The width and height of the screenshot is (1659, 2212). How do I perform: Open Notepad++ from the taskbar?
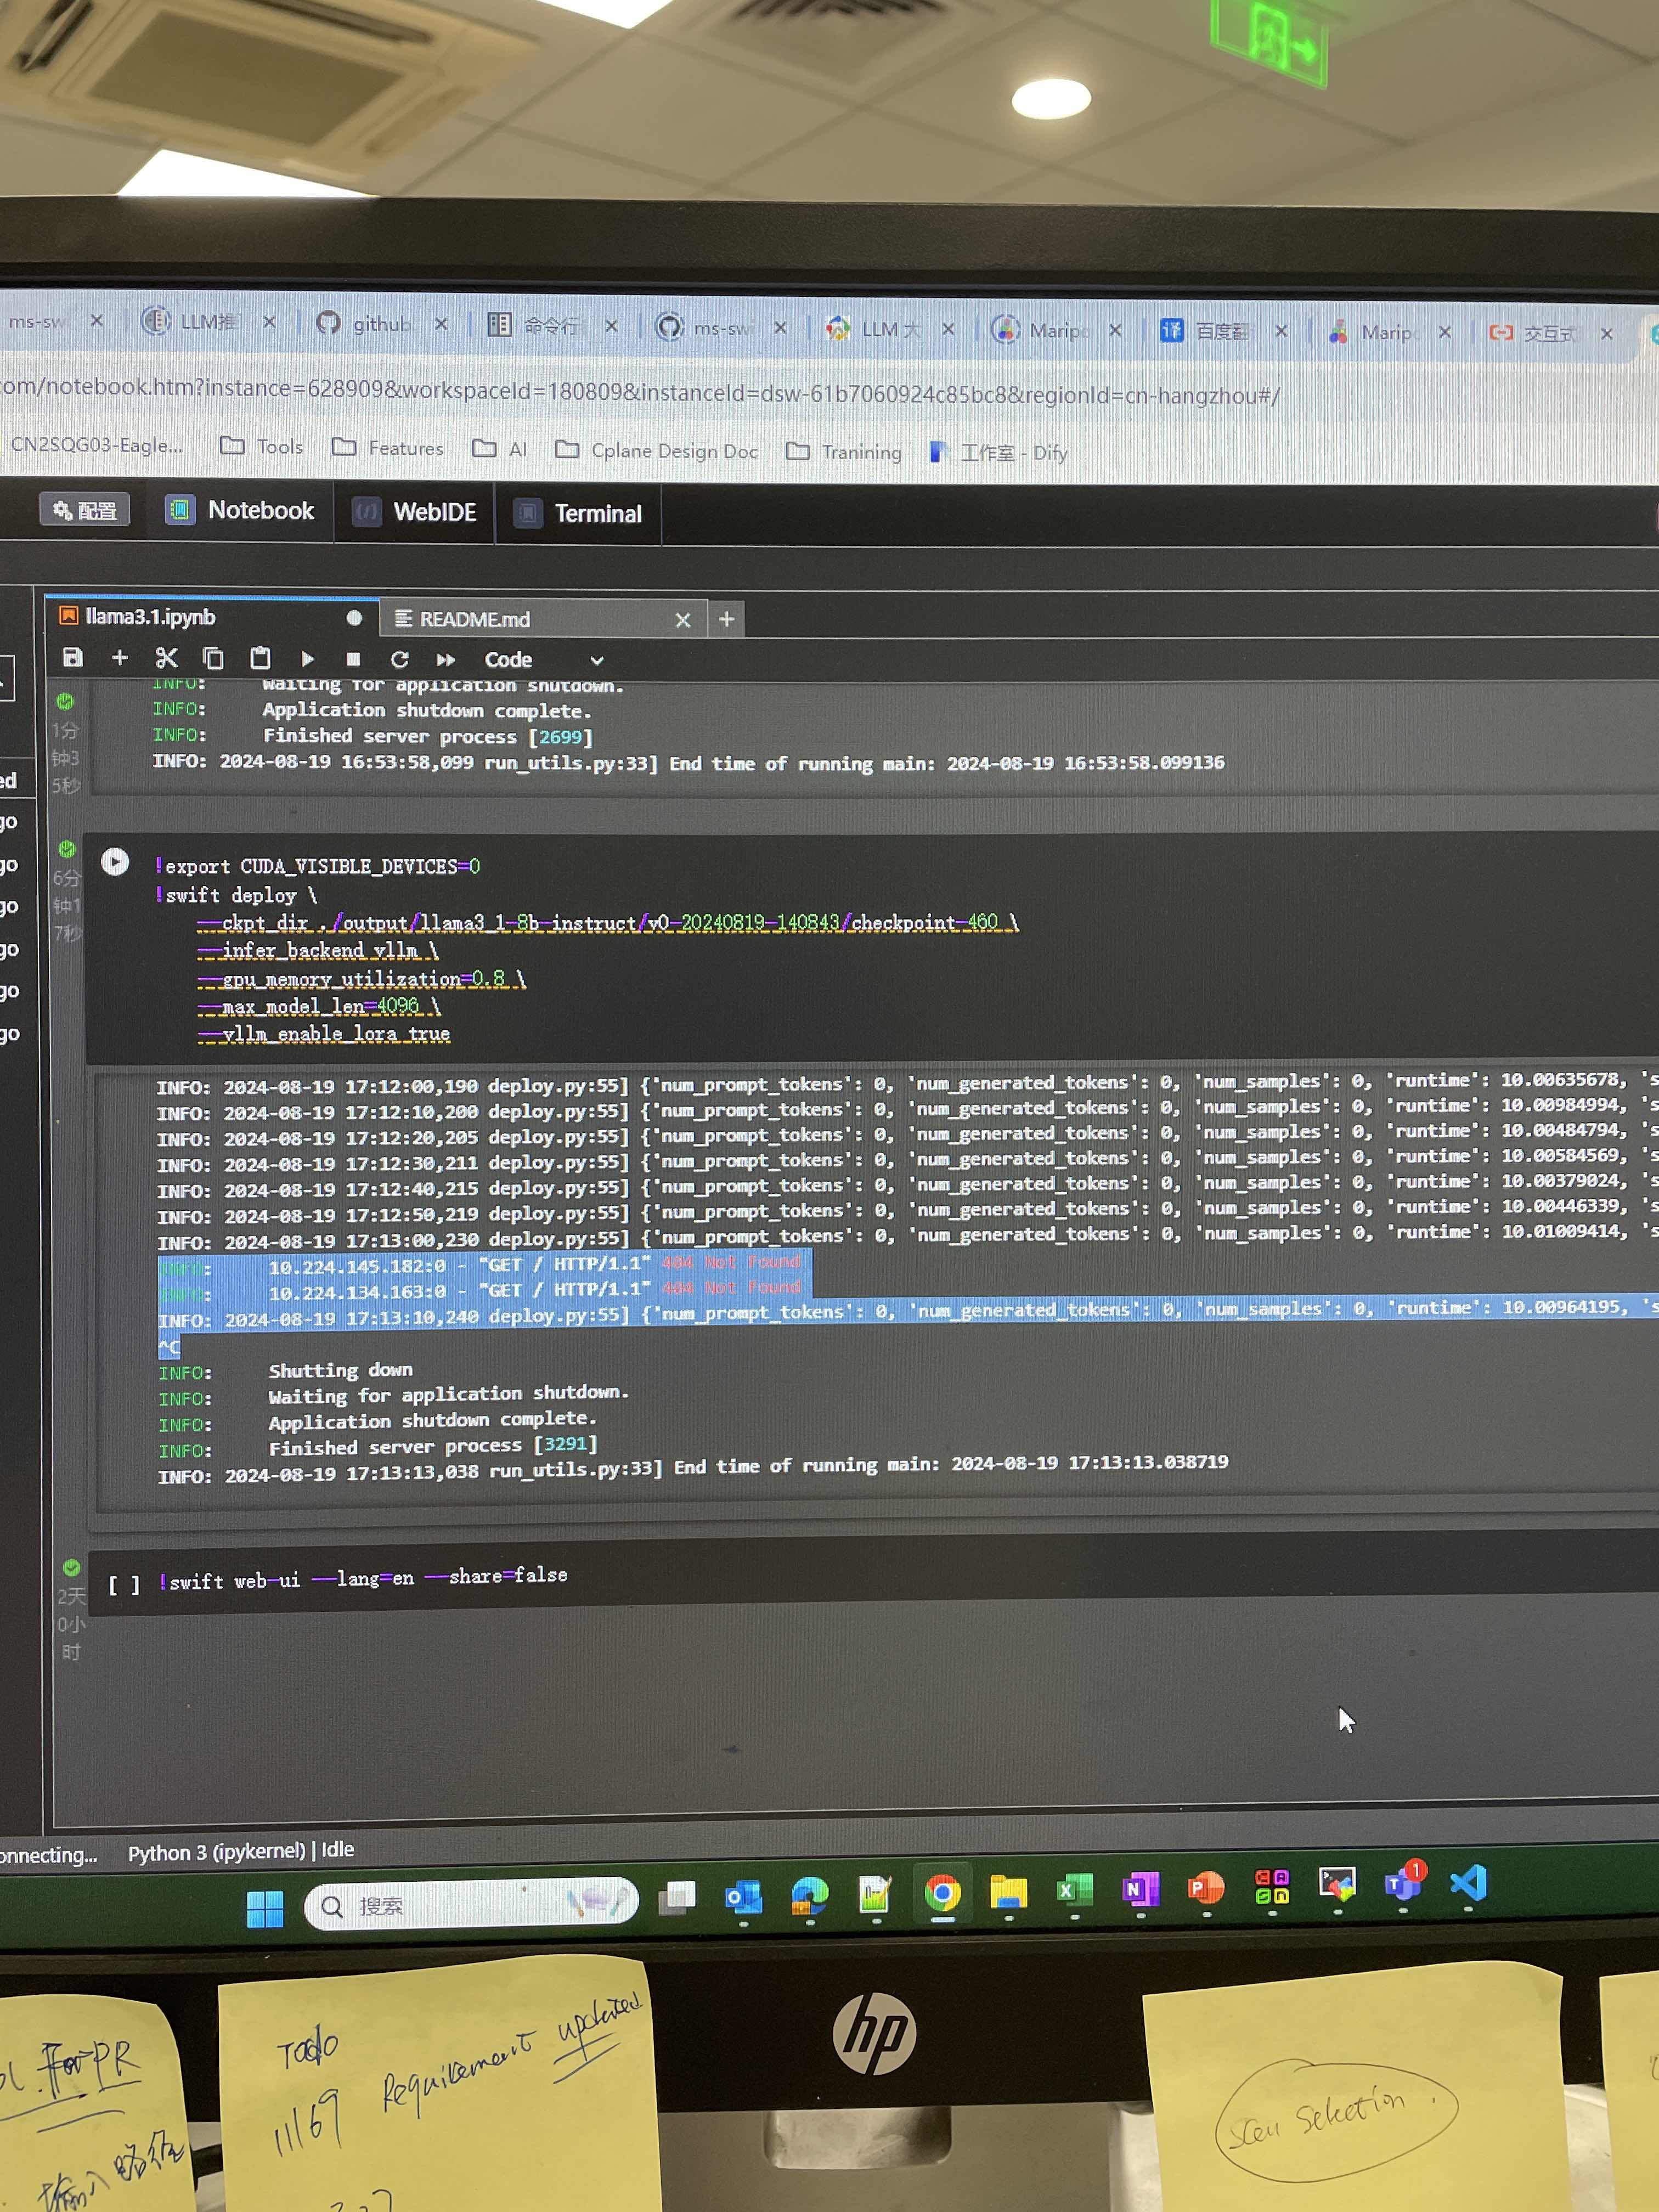(876, 1893)
